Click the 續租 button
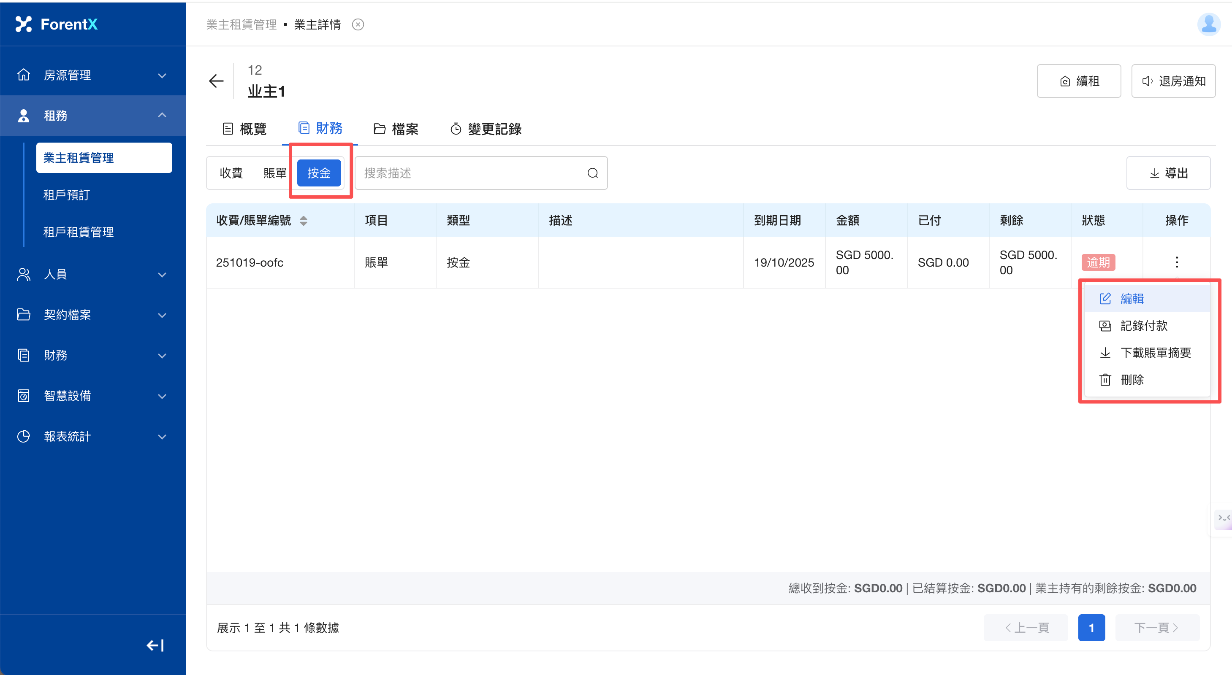Screen dimensions: 1232x675 click(x=1078, y=81)
